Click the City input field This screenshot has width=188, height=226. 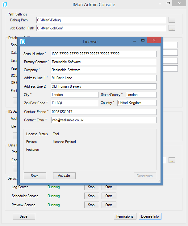point(74,95)
